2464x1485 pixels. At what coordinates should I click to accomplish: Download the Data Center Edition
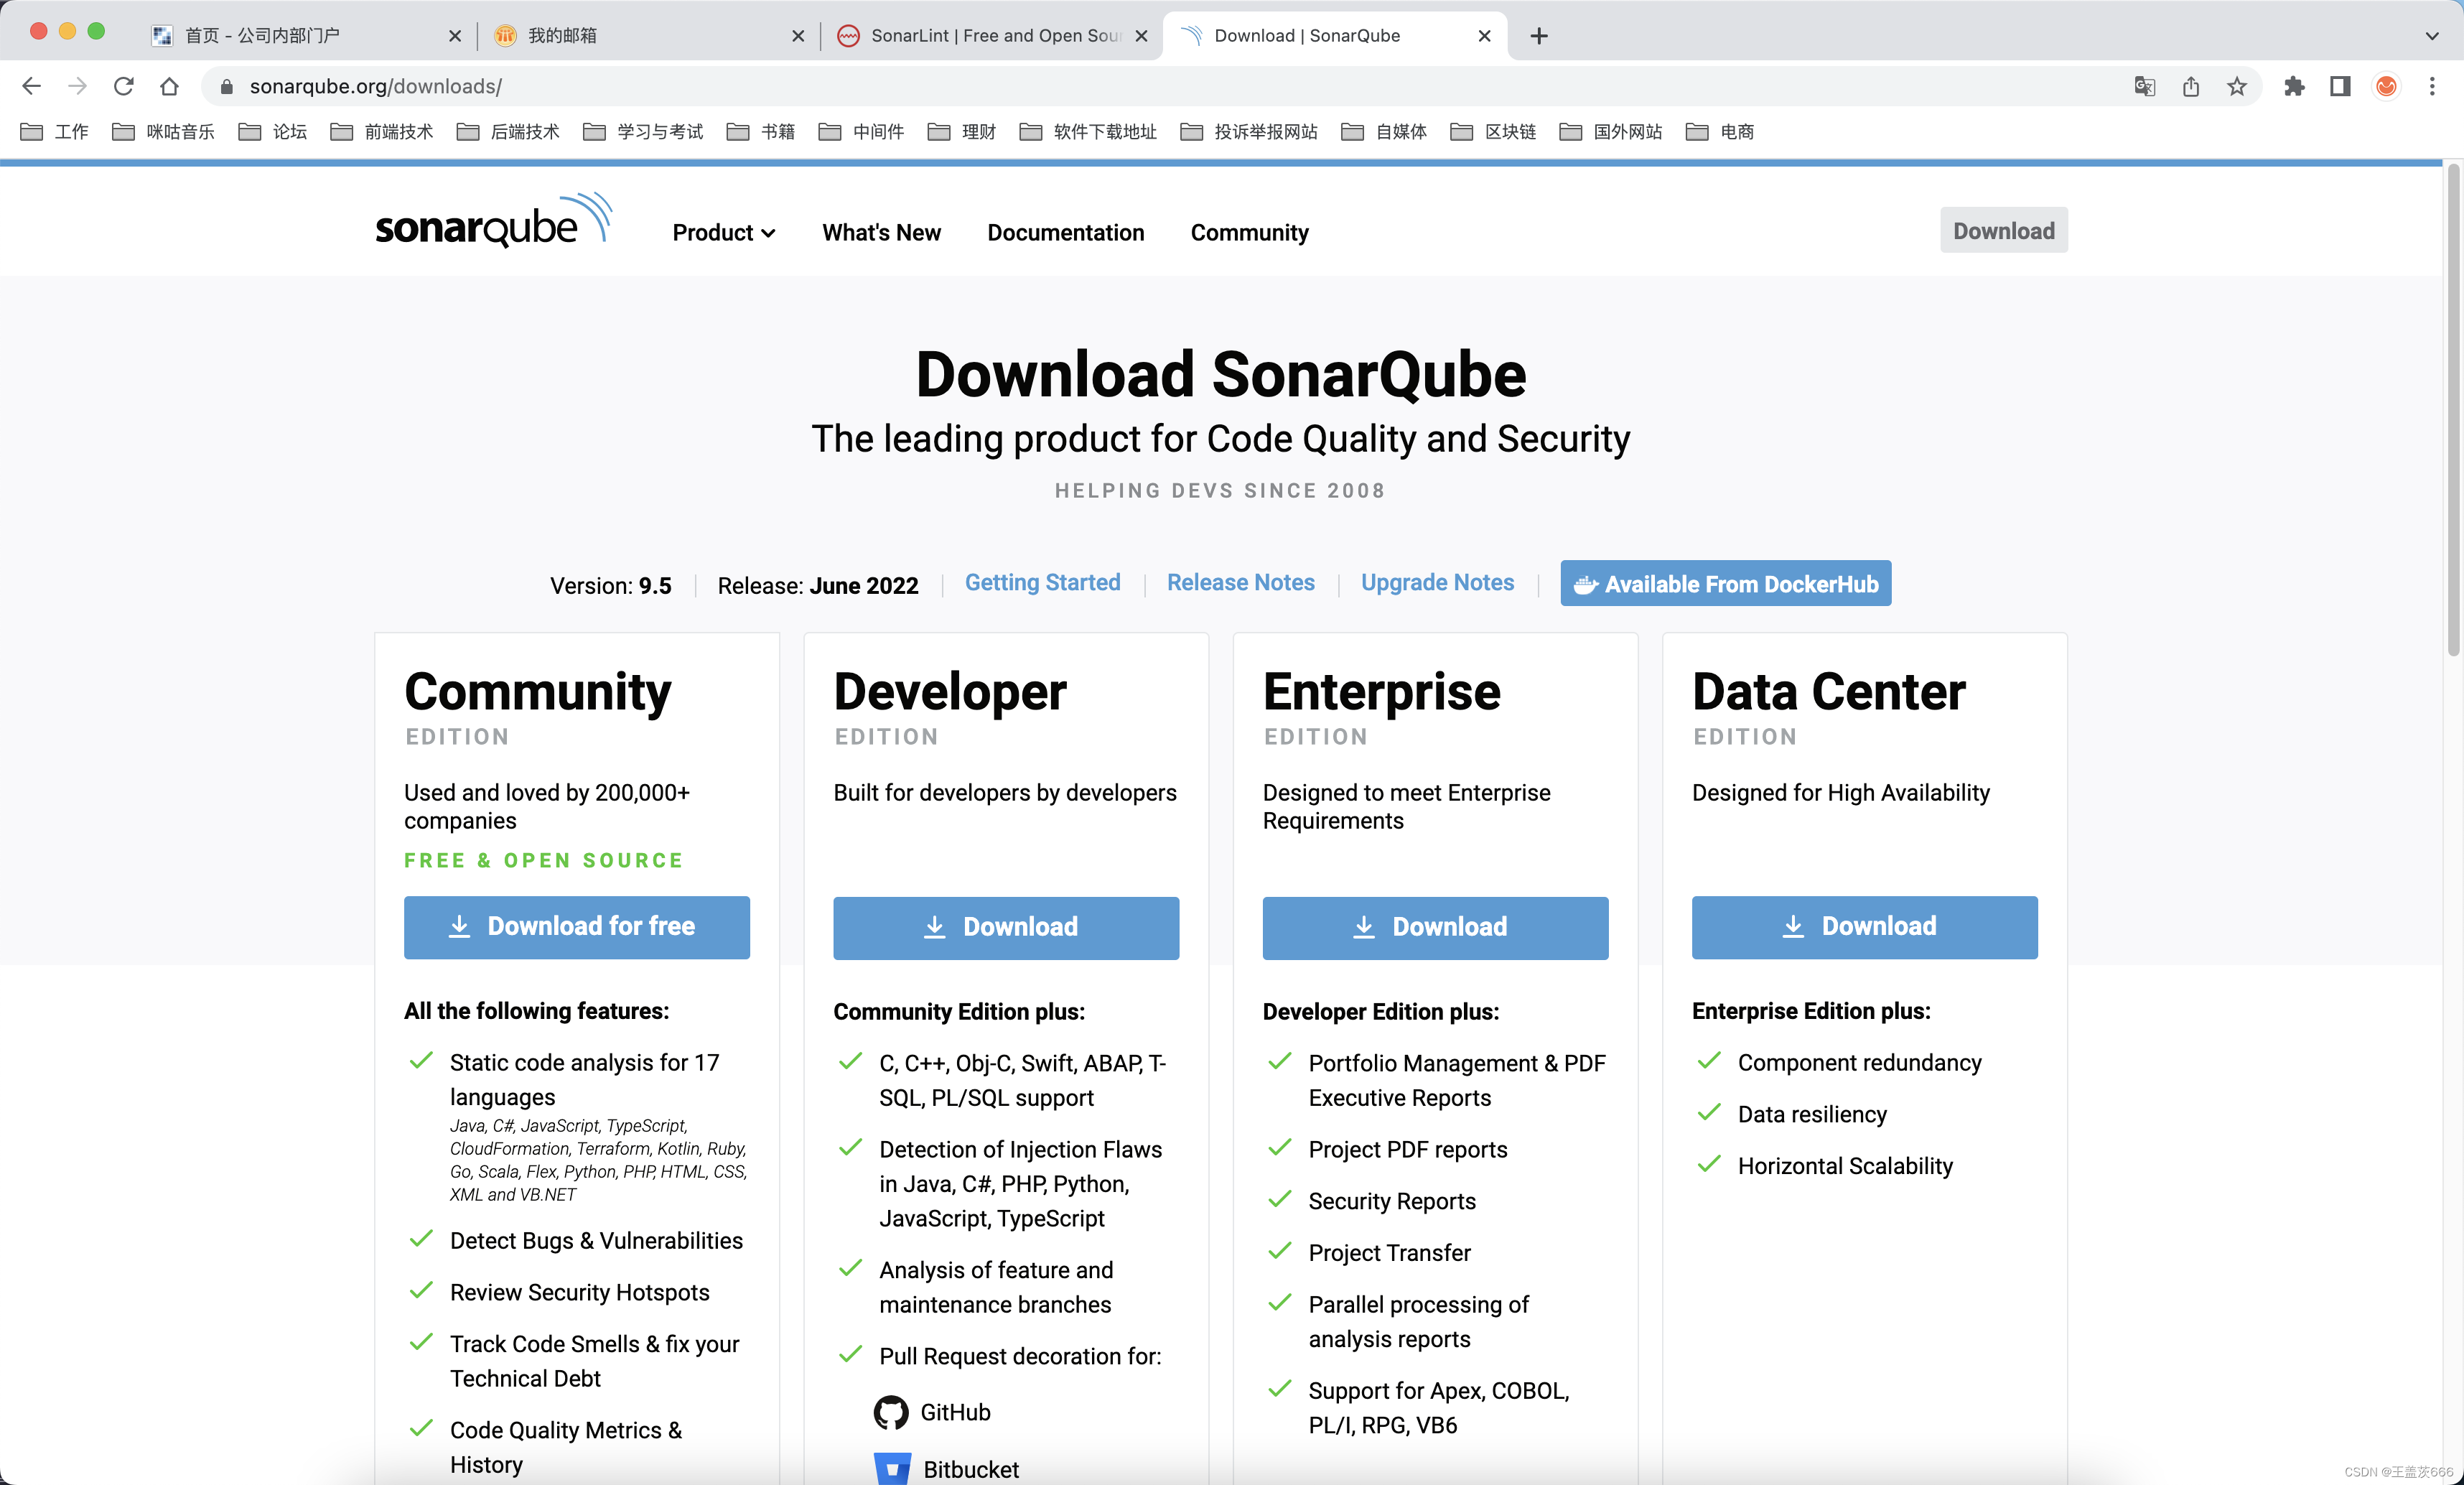[x=1864, y=927]
